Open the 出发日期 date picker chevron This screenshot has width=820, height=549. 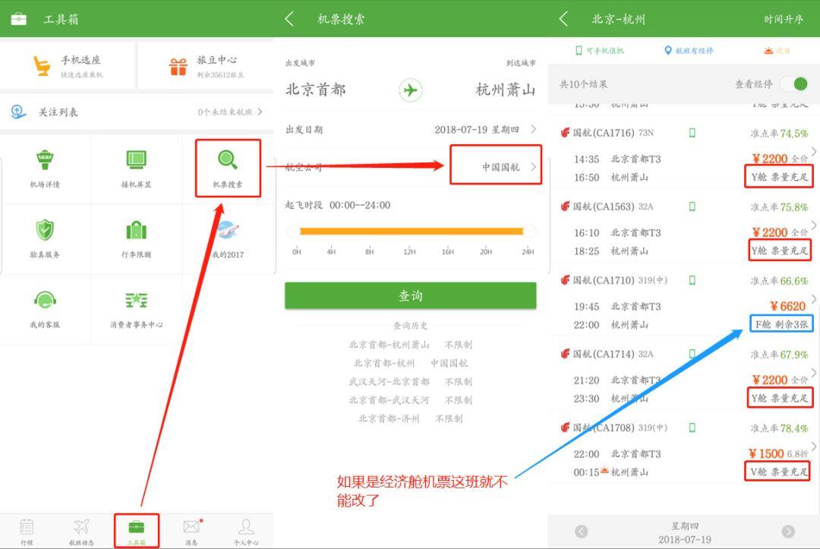[533, 129]
